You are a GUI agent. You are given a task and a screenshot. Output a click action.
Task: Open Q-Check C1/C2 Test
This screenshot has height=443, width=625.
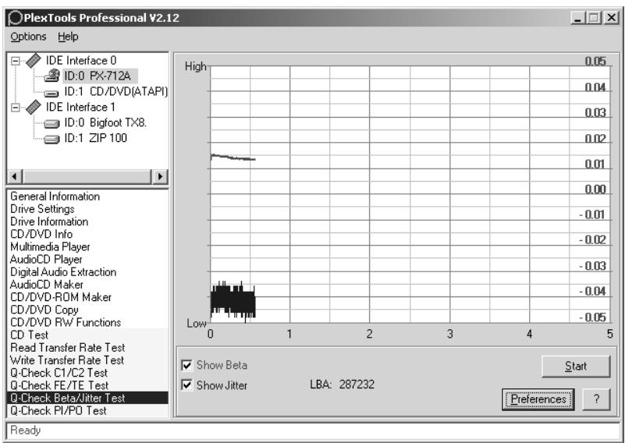59,373
